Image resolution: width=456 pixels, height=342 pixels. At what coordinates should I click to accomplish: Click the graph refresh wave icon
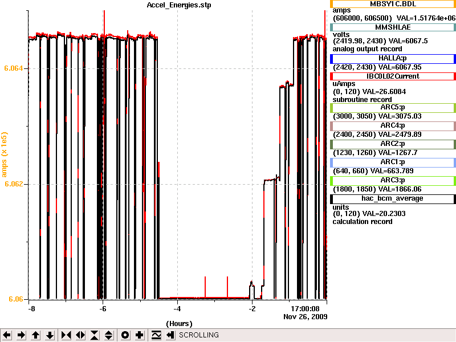pyautogui.click(x=156, y=335)
